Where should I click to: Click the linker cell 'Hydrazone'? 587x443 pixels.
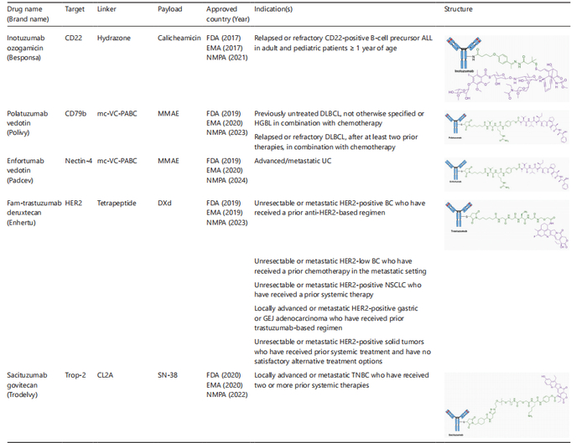114,39
